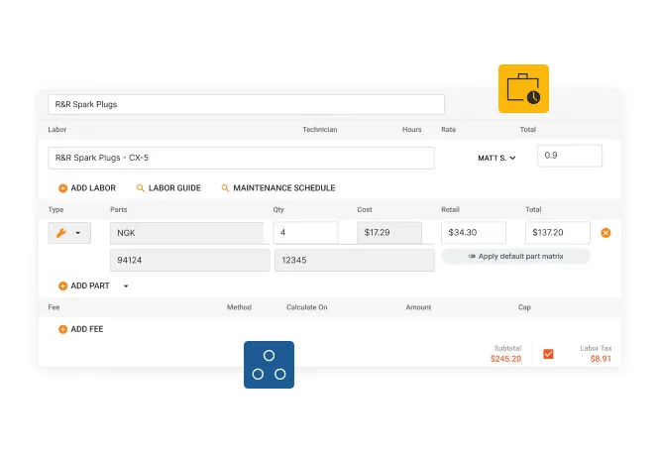Expand the part type dropdown arrow

click(78, 233)
